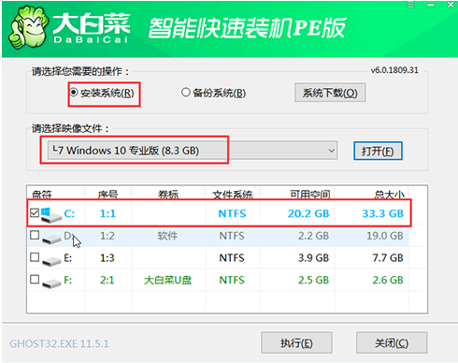Click the Windows drive icon for C:

[x=50, y=214]
